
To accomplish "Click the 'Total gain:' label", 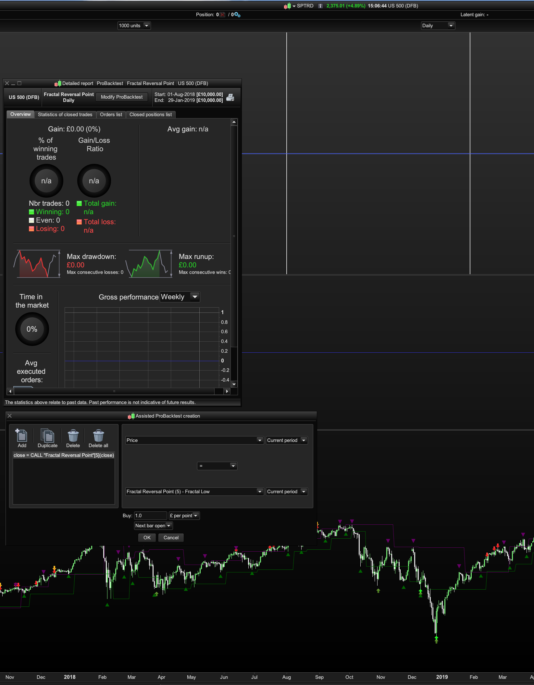I will (x=100, y=203).
